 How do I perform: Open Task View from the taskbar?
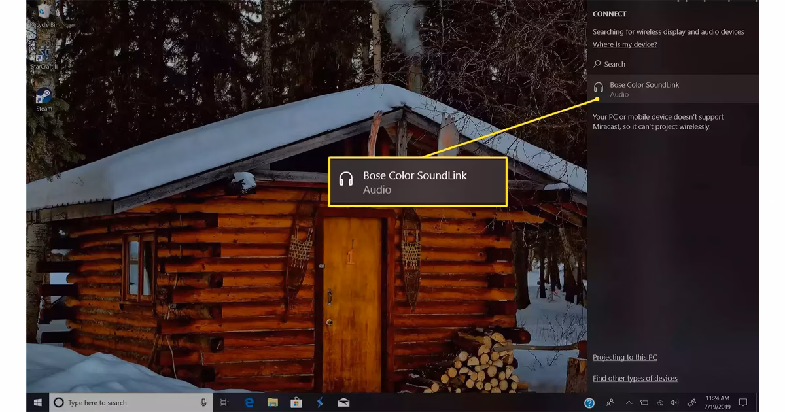click(x=224, y=402)
